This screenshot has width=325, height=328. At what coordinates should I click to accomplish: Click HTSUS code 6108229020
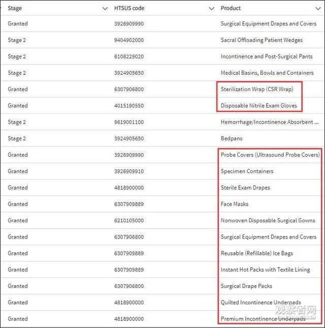pos(129,56)
